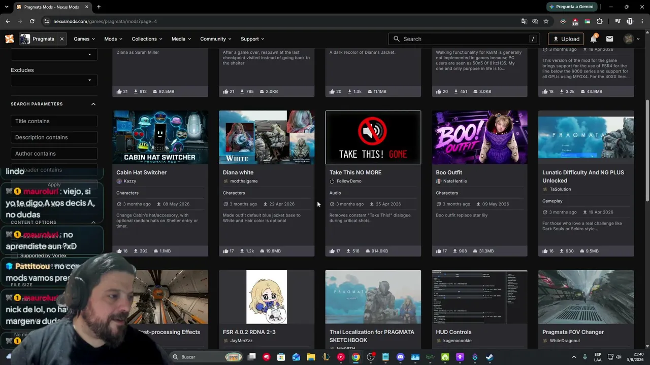This screenshot has width=650, height=365.
Task: Click the Author contains field
Action: pyautogui.click(x=54, y=154)
